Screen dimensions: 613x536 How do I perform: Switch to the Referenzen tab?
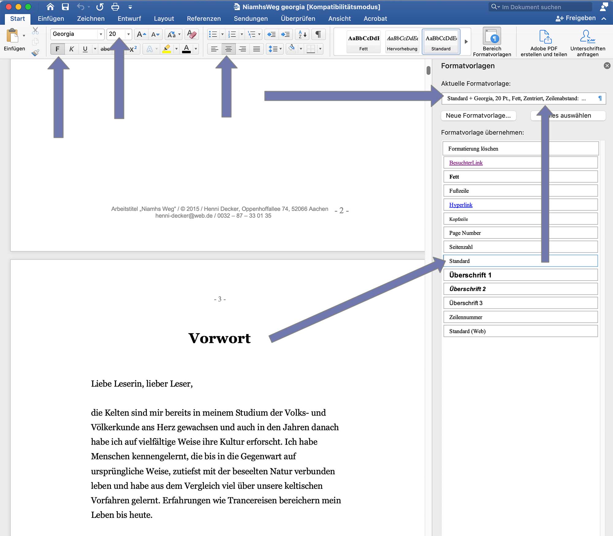coord(204,19)
